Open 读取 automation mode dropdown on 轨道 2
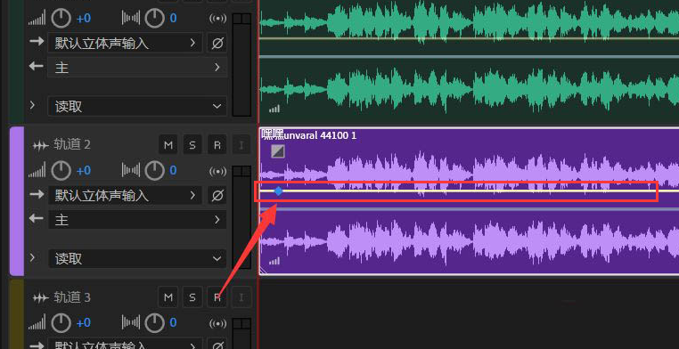 (x=137, y=258)
